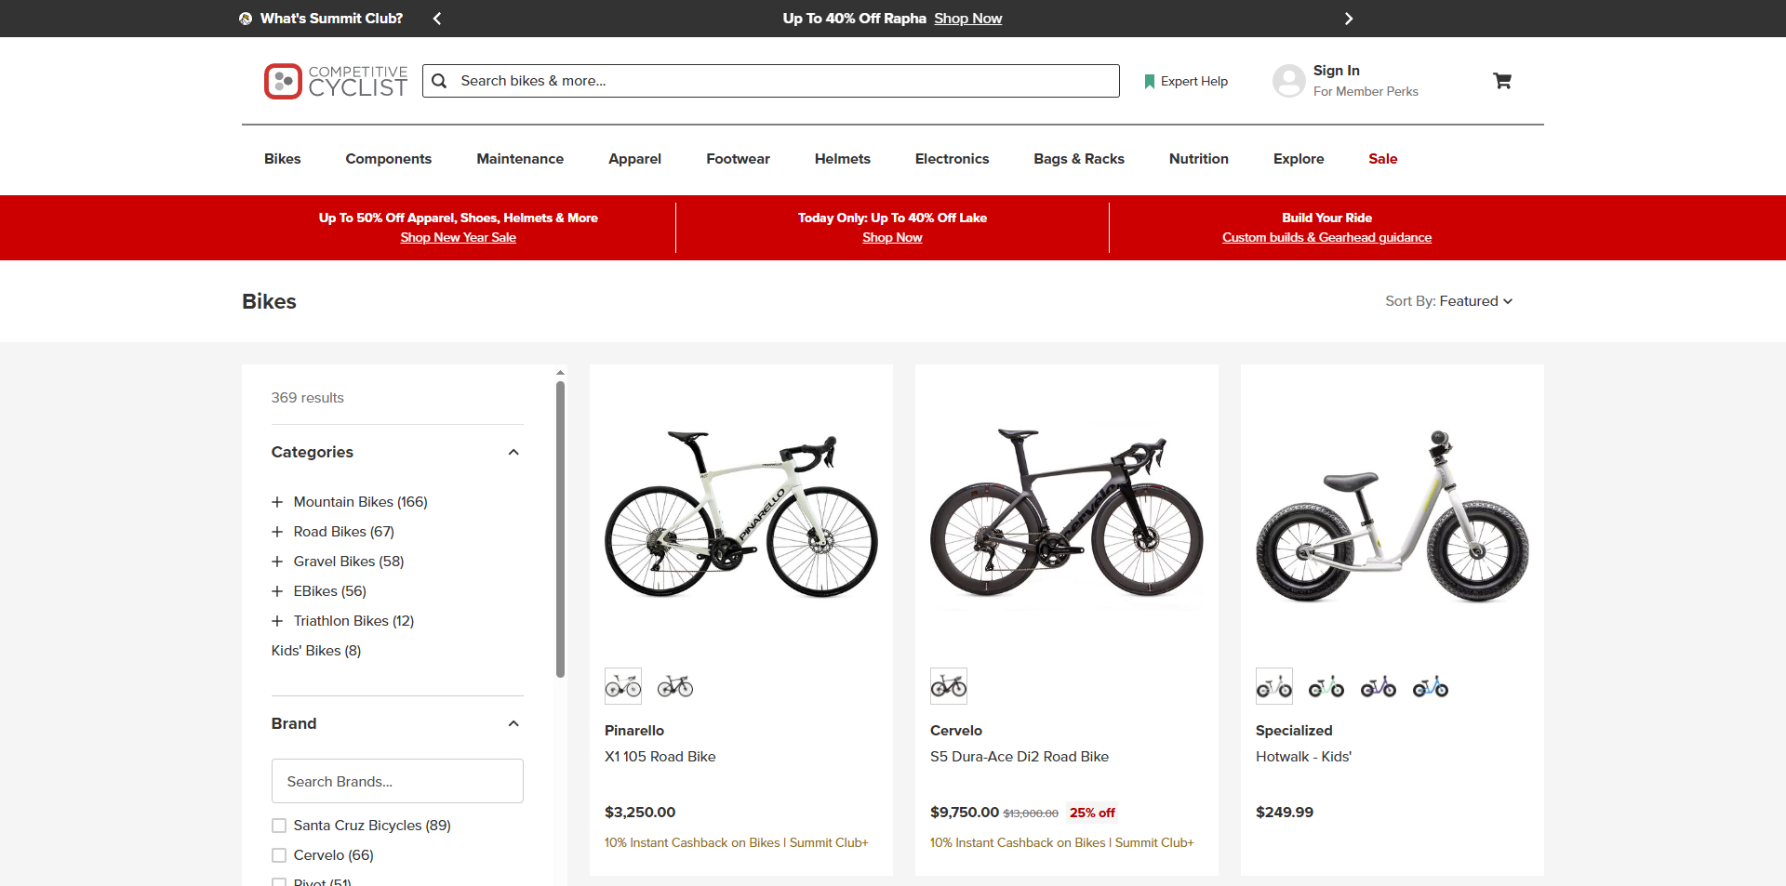Click Cervelo cashback Summit Club+ link
Image resolution: width=1786 pixels, height=886 pixels.
point(1062,843)
